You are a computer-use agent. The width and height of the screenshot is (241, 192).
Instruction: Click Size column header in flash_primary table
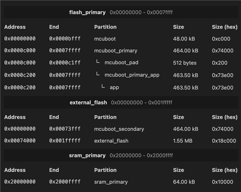[x=179, y=27]
